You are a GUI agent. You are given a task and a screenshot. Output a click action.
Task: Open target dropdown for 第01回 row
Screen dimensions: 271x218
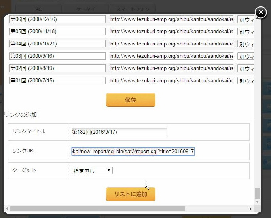click(x=245, y=81)
